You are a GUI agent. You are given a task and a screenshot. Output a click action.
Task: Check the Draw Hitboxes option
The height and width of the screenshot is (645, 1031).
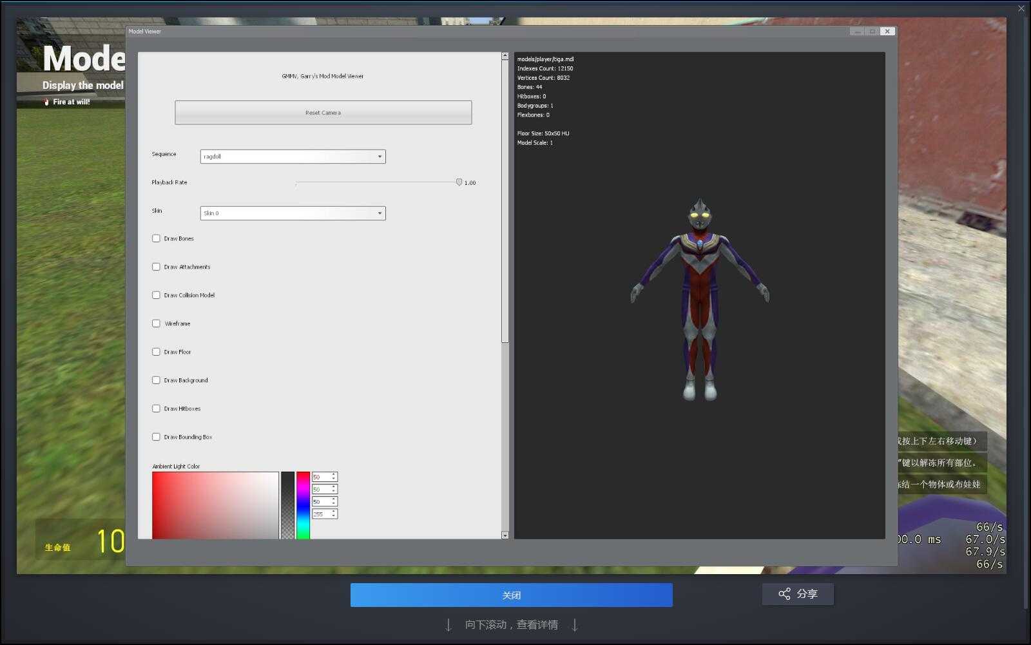click(156, 409)
